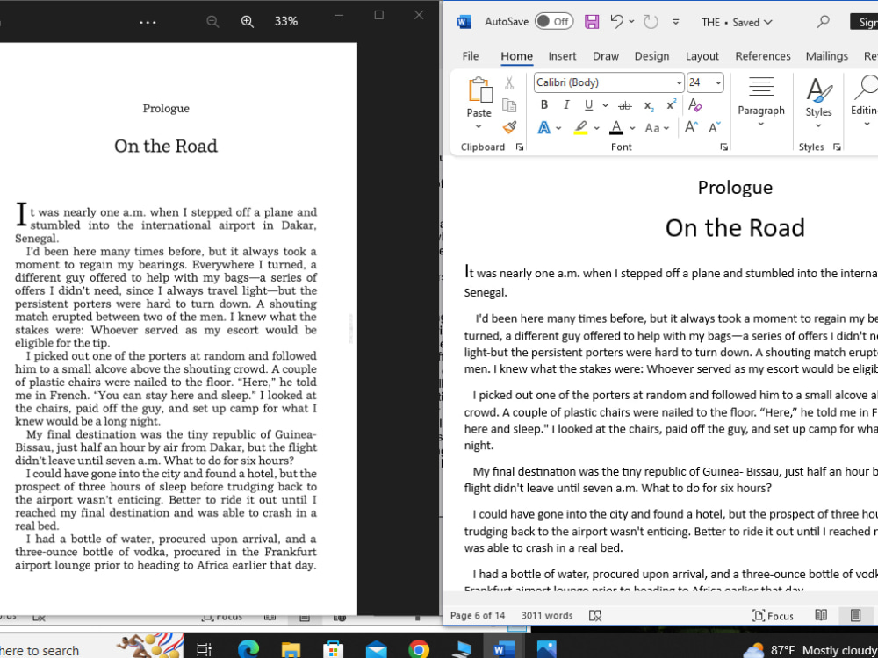878x658 pixels.
Task: Open the Text Effects dropdown arrow
Action: [x=558, y=128]
